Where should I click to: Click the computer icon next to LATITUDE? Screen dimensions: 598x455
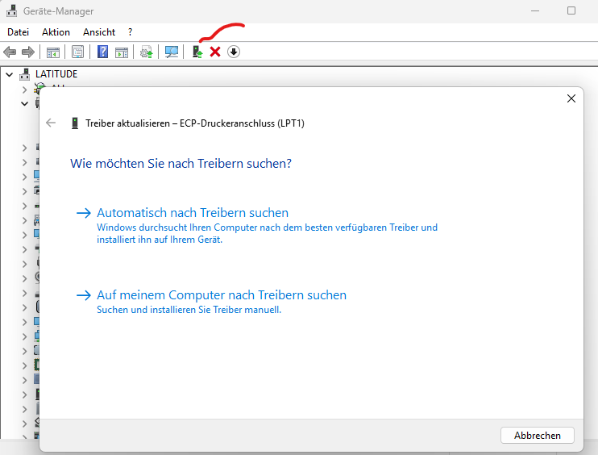click(25, 74)
